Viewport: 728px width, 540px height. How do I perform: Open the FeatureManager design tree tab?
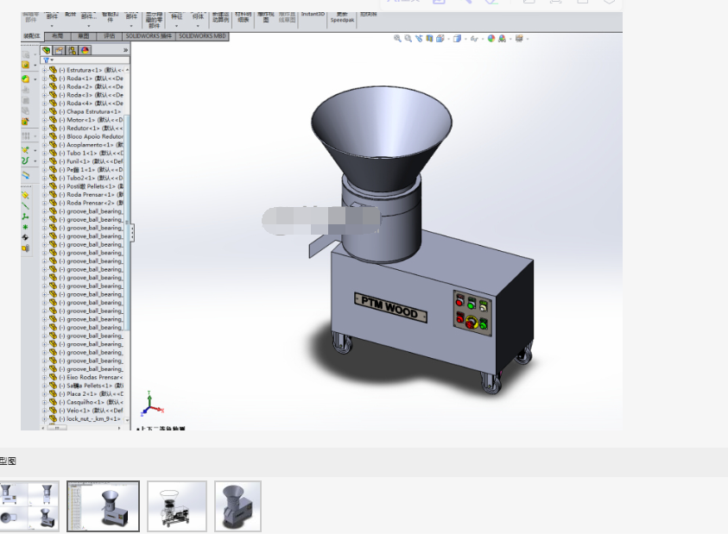47,50
